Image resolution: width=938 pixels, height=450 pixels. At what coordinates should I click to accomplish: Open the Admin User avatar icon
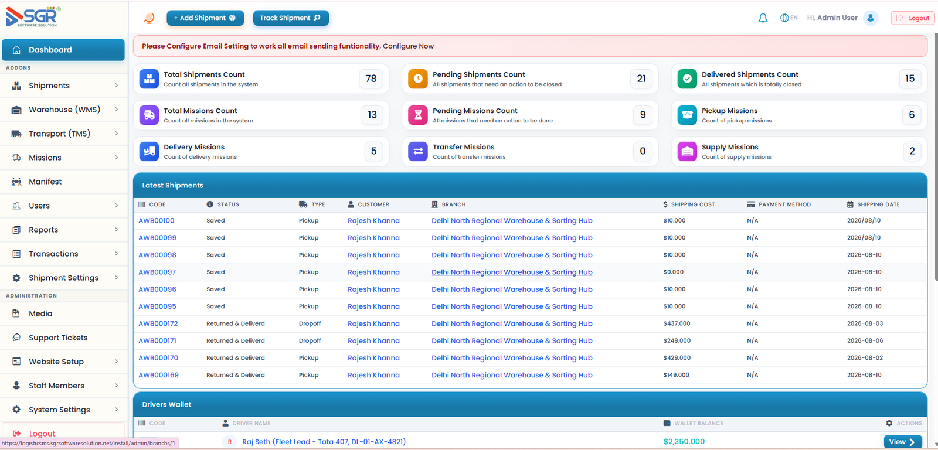point(871,18)
